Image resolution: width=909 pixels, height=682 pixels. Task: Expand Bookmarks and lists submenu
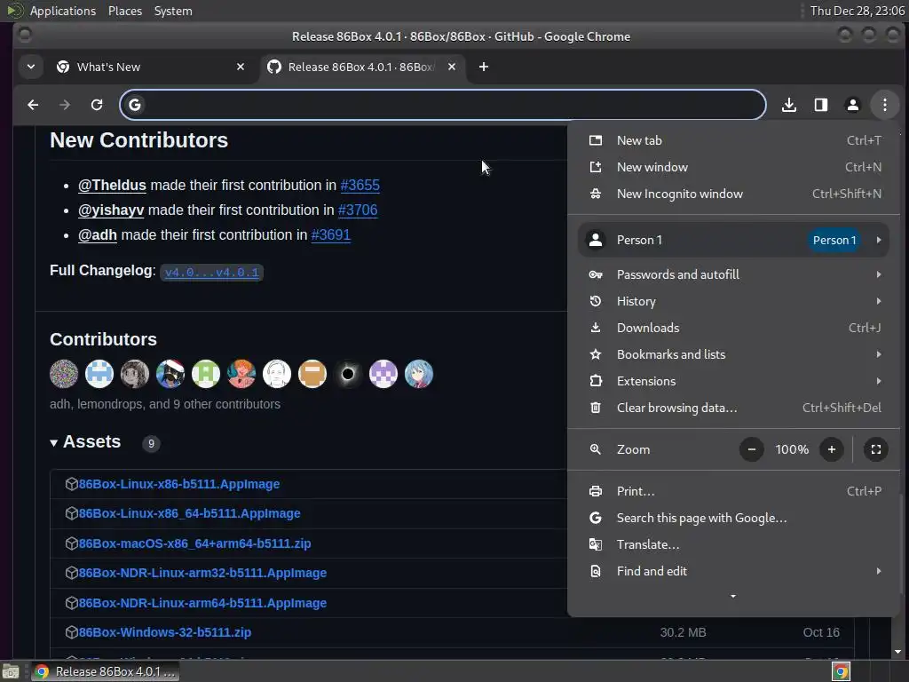[x=733, y=354]
